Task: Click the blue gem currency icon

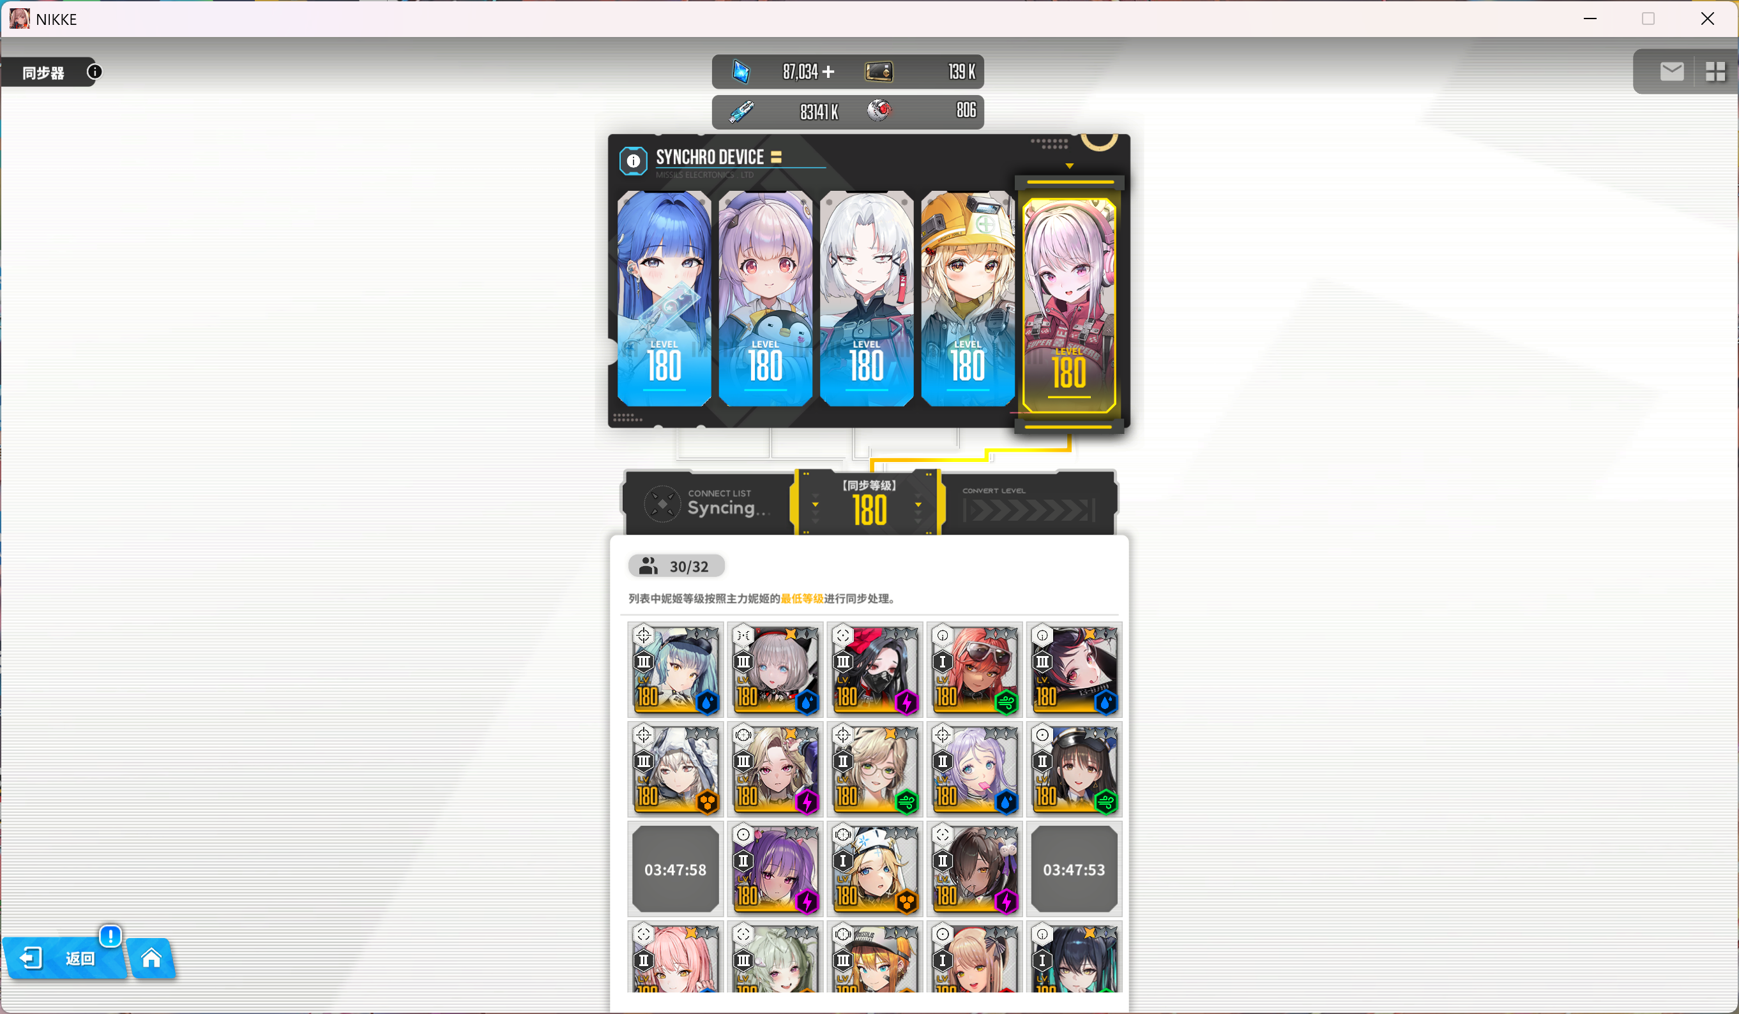Action: tap(741, 71)
